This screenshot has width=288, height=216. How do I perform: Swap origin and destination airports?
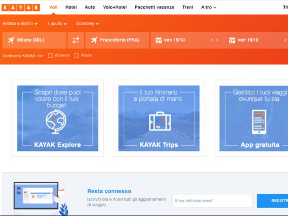coord(76,40)
